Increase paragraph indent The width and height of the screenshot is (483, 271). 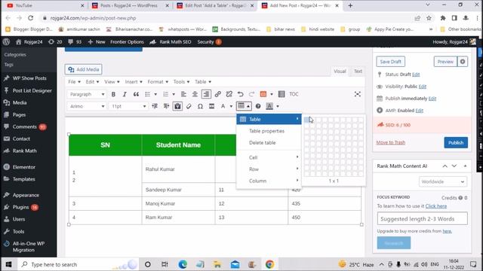166,106
